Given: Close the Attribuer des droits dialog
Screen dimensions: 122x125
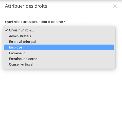Looking at the screenshot, I should (x=115, y=6).
